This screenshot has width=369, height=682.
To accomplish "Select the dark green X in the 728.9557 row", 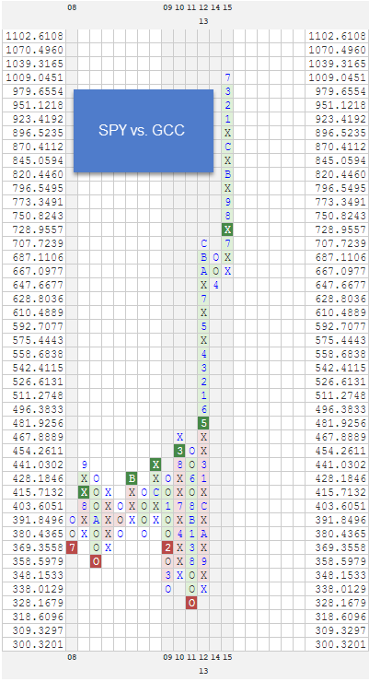I will (x=227, y=229).
